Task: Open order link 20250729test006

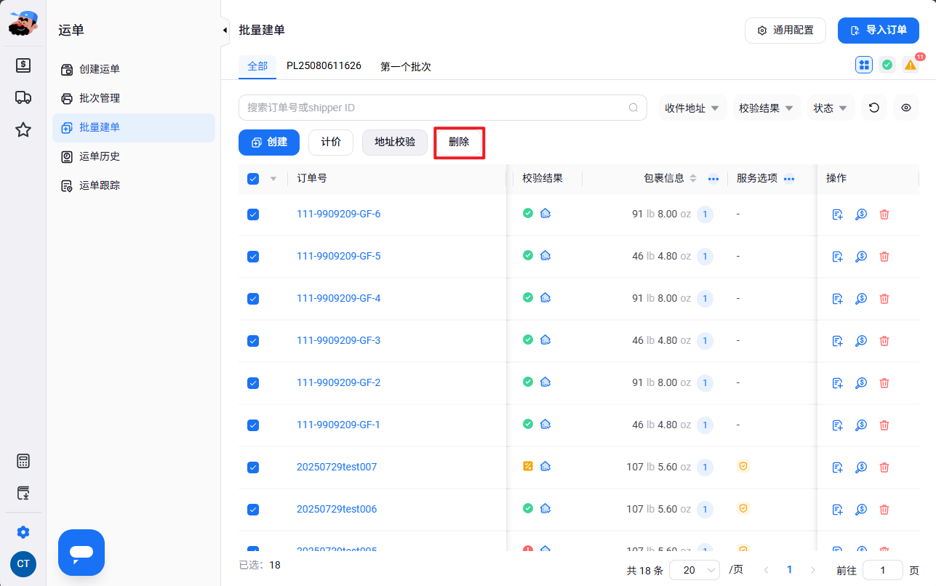Action: click(337, 509)
